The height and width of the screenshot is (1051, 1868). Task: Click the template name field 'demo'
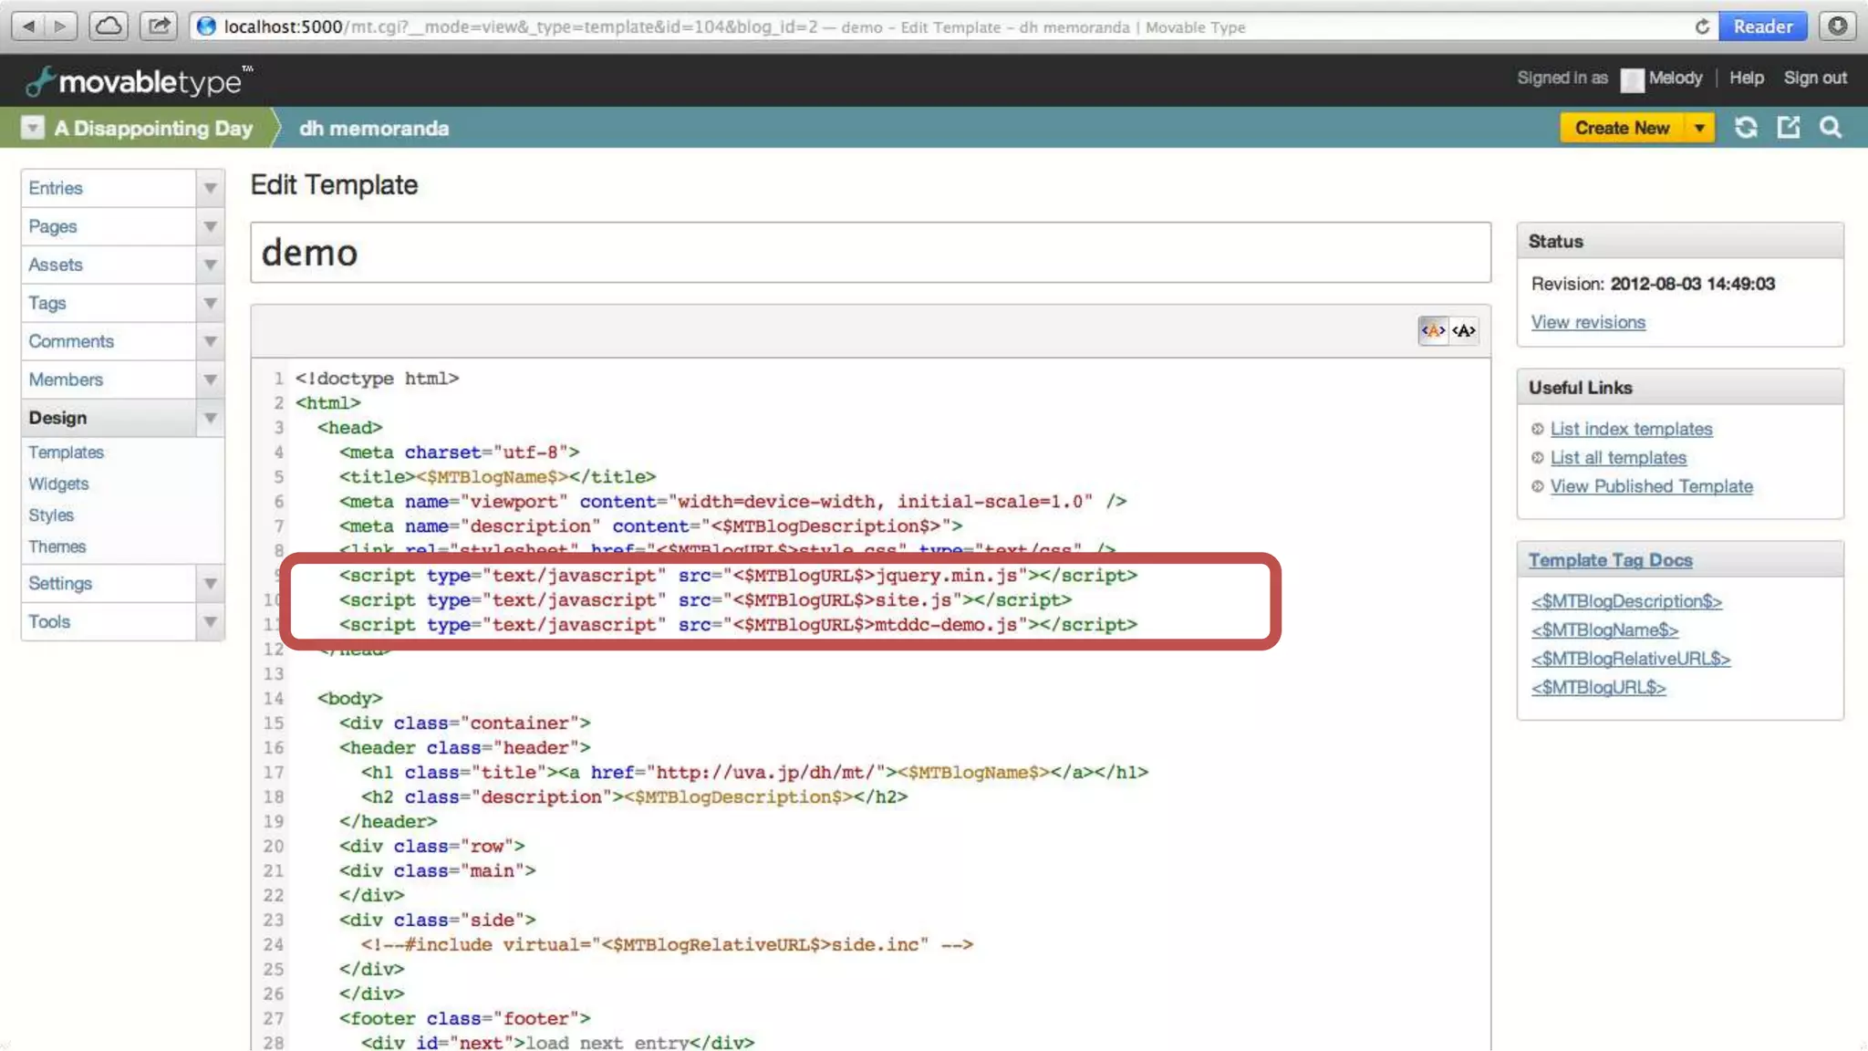870,253
